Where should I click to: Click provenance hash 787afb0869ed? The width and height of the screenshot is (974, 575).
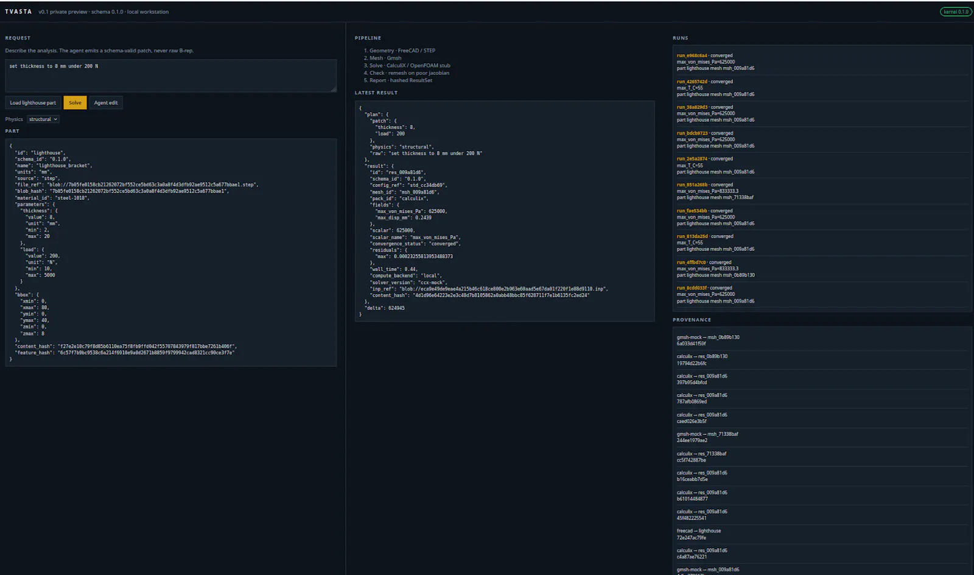[x=692, y=401]
